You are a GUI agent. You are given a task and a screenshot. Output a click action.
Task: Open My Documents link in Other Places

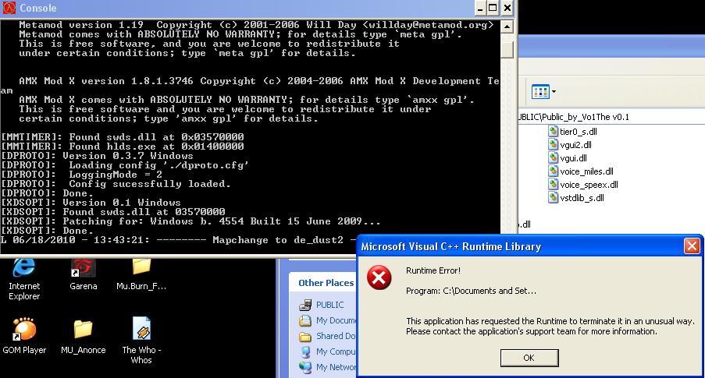pyautogui.click(x=336, y=320)
